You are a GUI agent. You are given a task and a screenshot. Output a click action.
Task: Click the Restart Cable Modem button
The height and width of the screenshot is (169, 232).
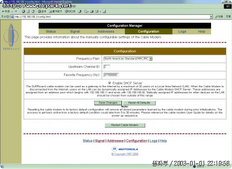coord(125,125)
